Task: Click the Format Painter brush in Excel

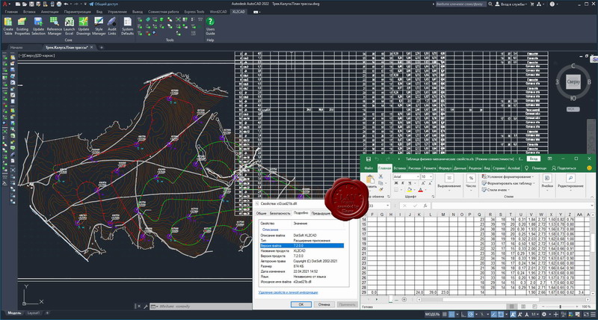Action: tap(380, 189)
